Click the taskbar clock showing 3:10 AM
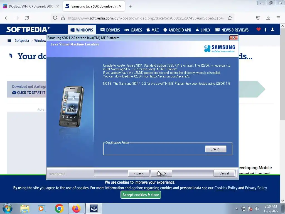The height and width of the screenshot is (214, 285). point(271,209)
